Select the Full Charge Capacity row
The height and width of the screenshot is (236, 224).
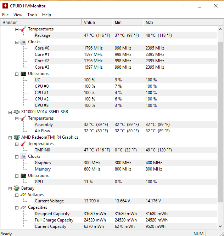(x=125, y=220)
